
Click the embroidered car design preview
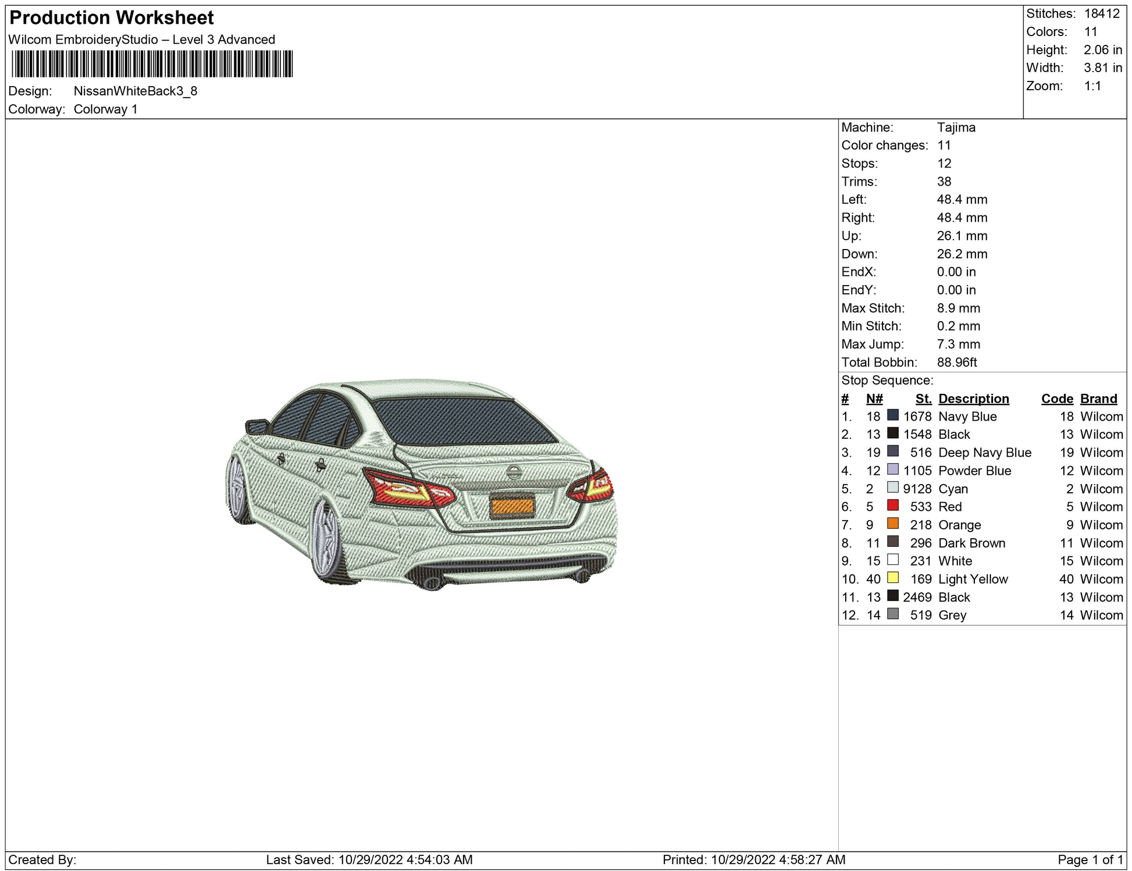(x=421, y=483)
